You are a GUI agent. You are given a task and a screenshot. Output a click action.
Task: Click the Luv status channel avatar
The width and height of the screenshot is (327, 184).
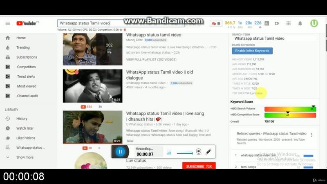click(x=91, y=161)
